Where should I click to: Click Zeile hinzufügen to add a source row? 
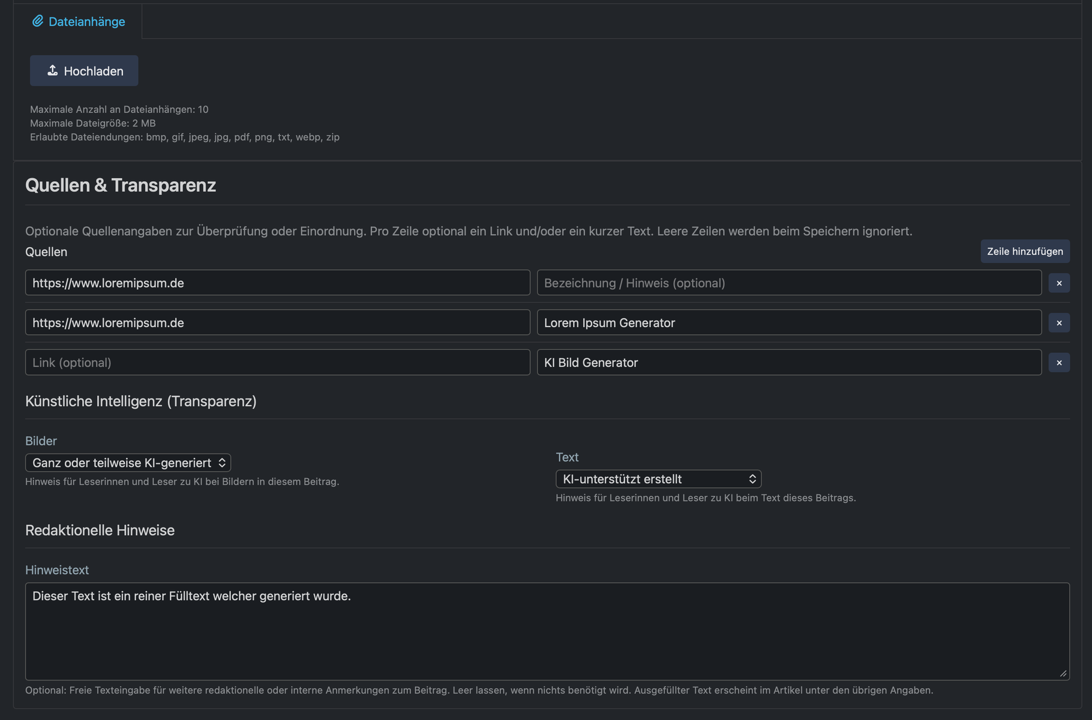(x=1024, y=251)
